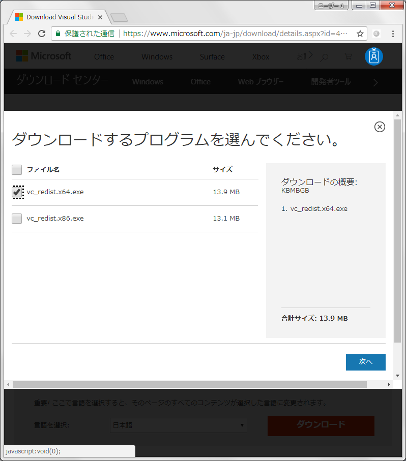Toggle the select-all files checkbox
This screenshot has width=406, height=461.
tap(17, 170)
